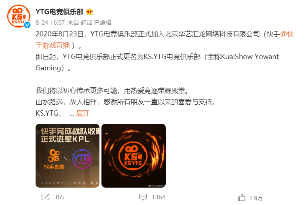Click the repost count 365
The height and width of the screenshot is (205, 306).
59,197
